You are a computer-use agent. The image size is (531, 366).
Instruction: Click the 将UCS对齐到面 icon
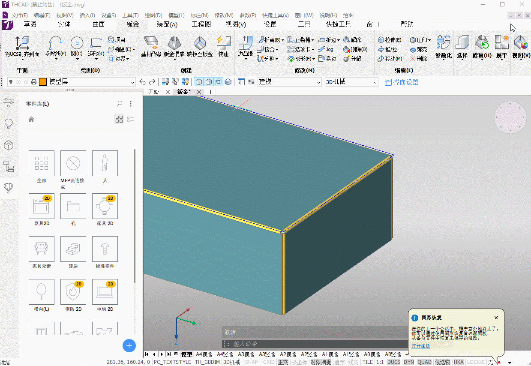coord(22,47)
